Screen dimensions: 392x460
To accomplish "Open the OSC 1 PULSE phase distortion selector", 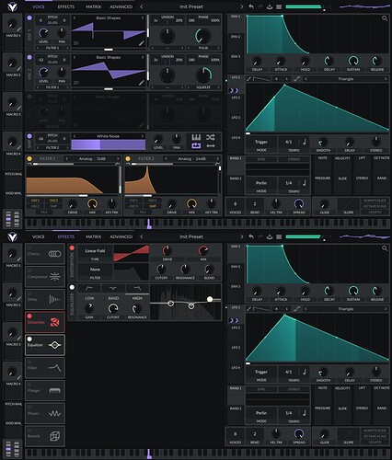I will pyautogui.click(x=203, y=48).
